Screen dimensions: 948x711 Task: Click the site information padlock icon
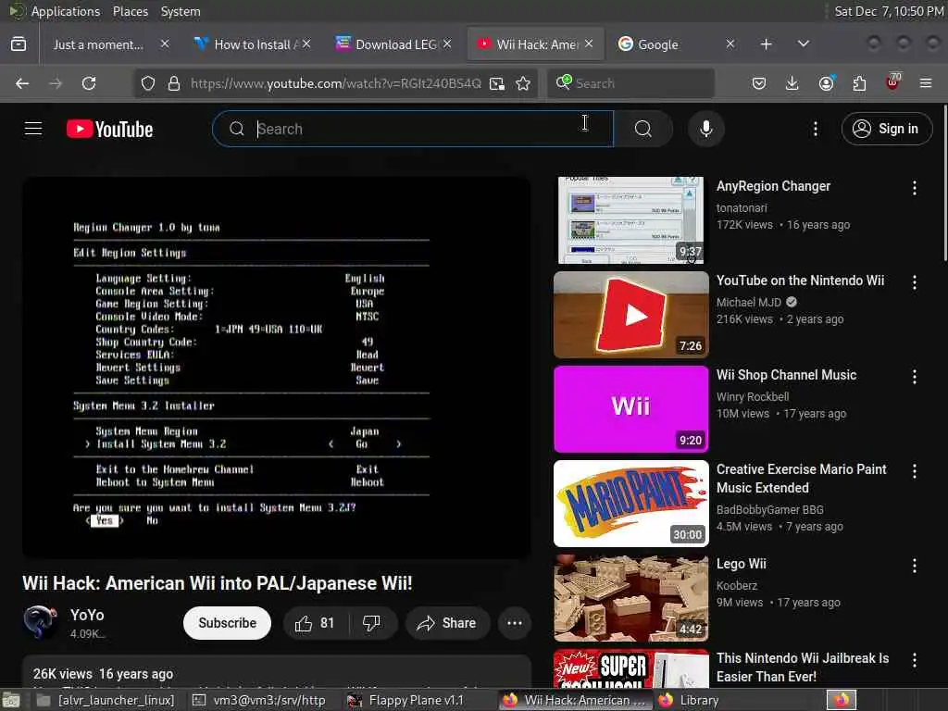click(174, 83)
